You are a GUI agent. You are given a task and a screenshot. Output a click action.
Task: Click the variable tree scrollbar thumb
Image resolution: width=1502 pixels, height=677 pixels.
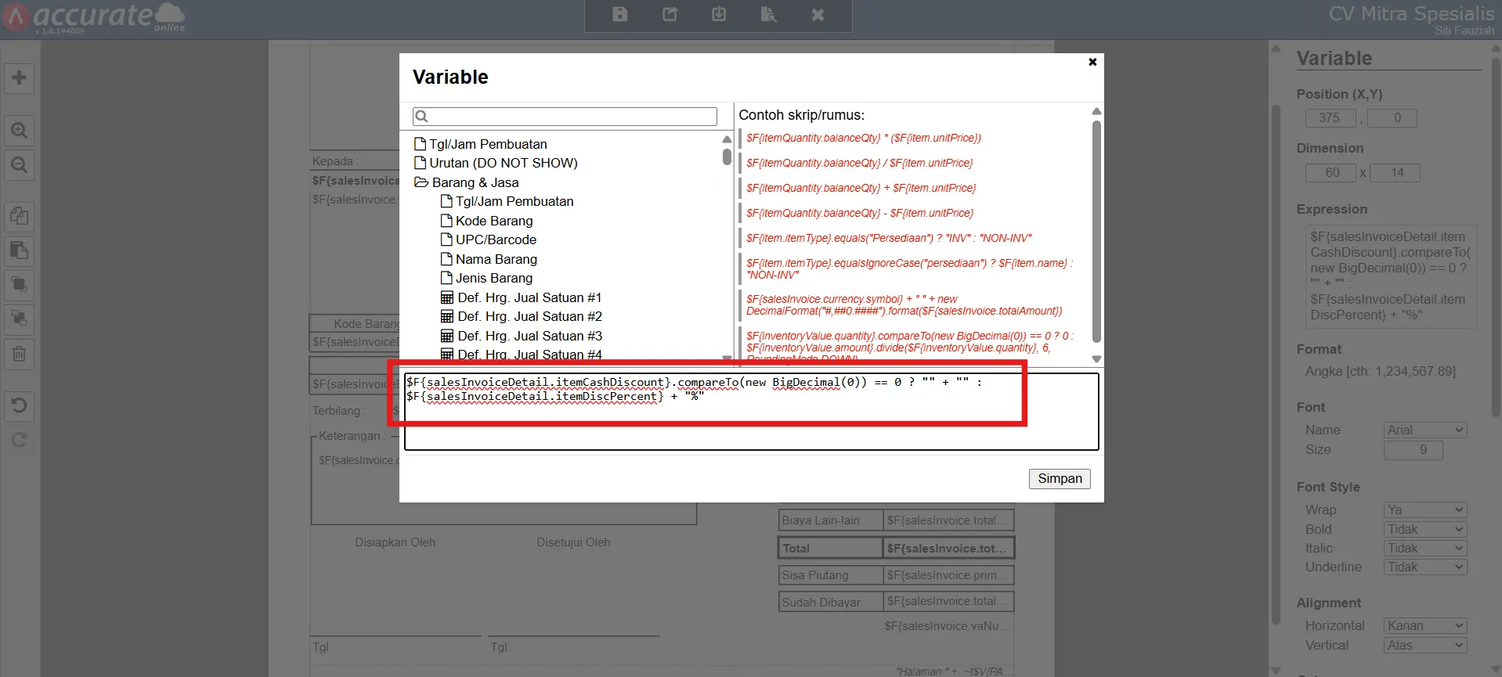[727, 156]
